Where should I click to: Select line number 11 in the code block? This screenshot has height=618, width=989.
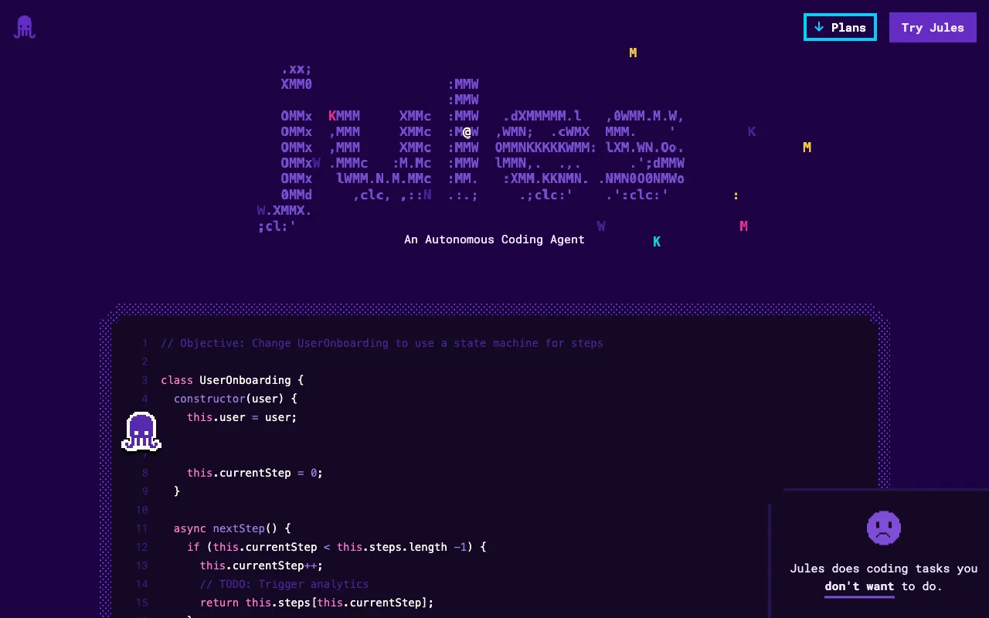(x=141, y=528)
